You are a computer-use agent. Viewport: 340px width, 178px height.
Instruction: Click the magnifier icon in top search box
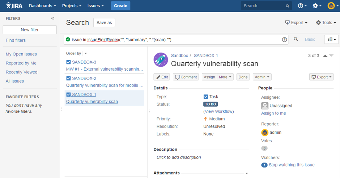(x=288, y=6)
